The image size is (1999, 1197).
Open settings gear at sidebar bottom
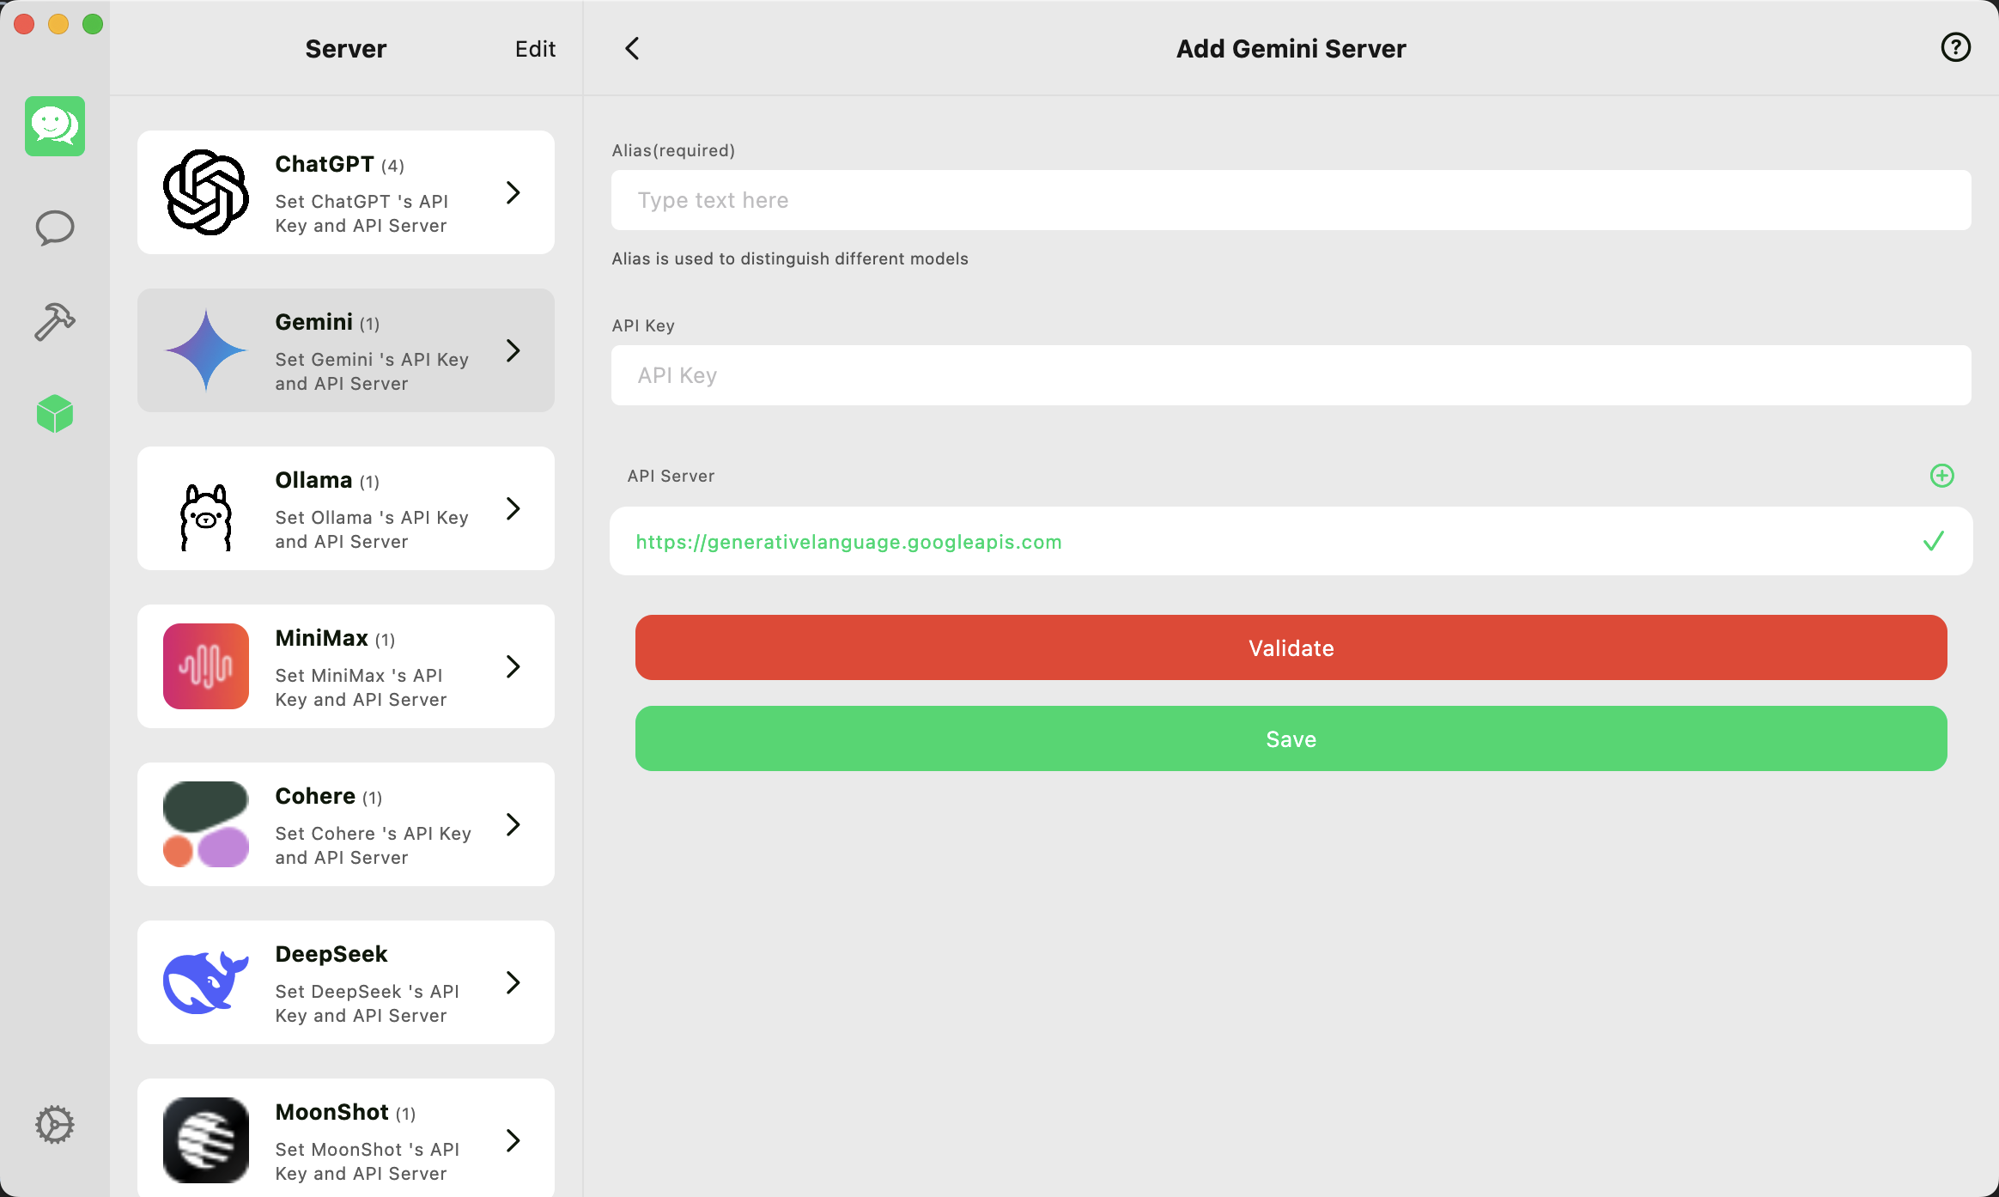[55, 1124]
